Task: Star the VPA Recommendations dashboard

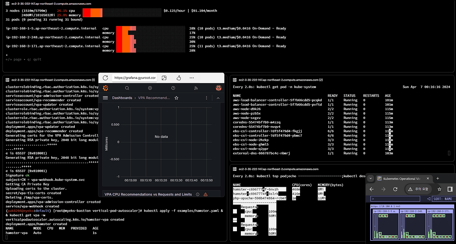Action: coord(176,98)
